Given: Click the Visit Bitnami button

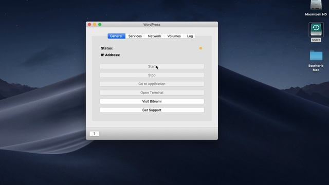Looking at the screenshot, I should click(152, 101).
